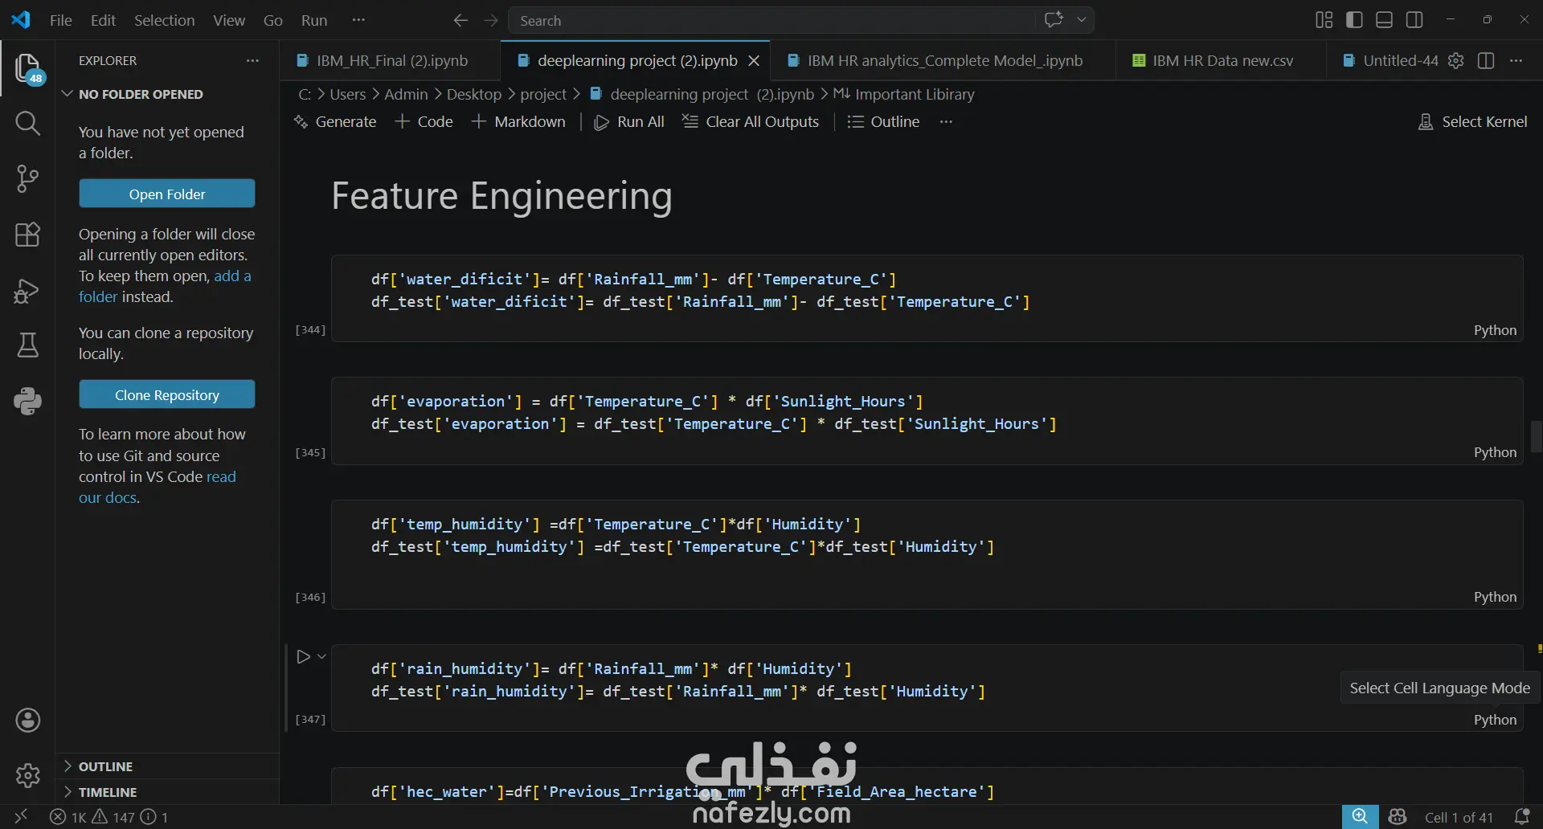Open the Go menu
The image size is (1543, 829).
point(273,20)
